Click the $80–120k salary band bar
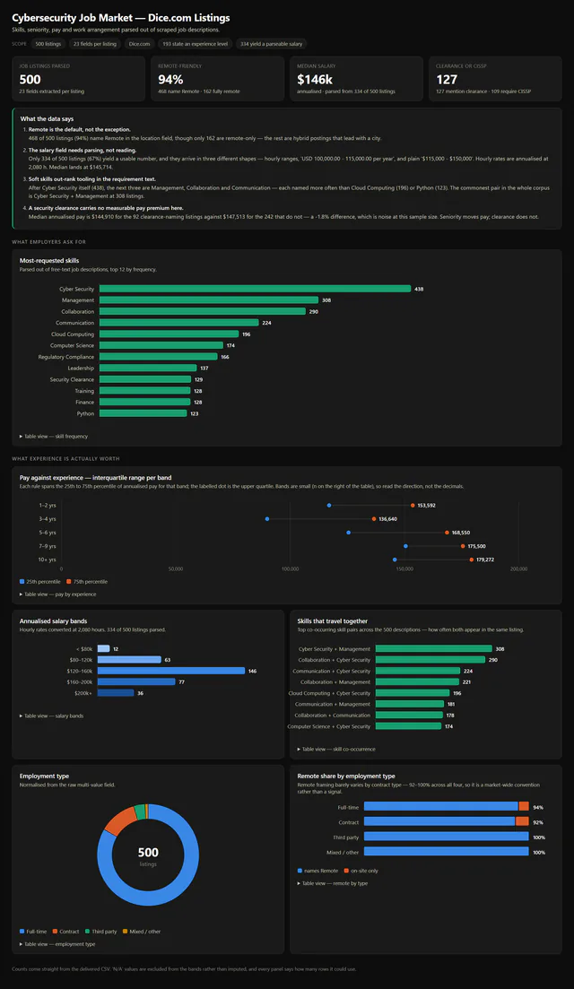This screenshot has width=574, height=989. 129,660
